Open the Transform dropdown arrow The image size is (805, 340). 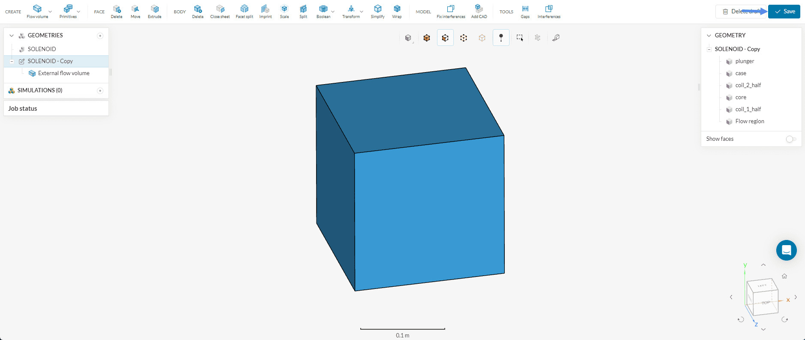tap(362, 12)
